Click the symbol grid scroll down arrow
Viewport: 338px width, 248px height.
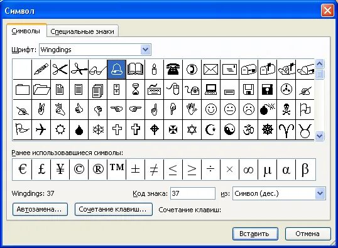pyautogui.click(x=319, y=136)
